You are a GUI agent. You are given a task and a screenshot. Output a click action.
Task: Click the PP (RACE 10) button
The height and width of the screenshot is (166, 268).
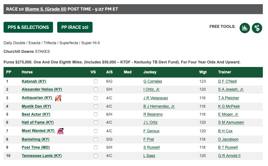tap(75, 27)
